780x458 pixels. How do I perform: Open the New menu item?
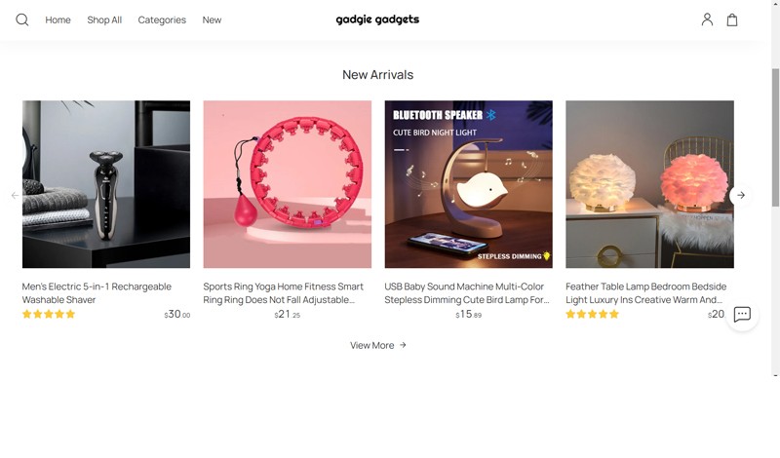[212, 19]
